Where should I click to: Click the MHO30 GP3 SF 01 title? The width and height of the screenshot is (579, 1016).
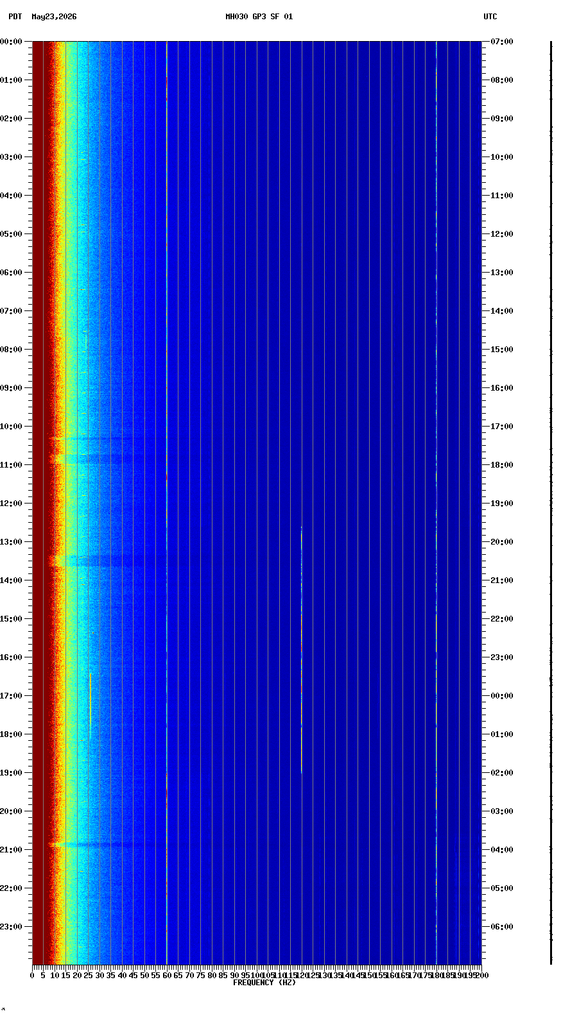pyautogui.click(x=259, y=17)
